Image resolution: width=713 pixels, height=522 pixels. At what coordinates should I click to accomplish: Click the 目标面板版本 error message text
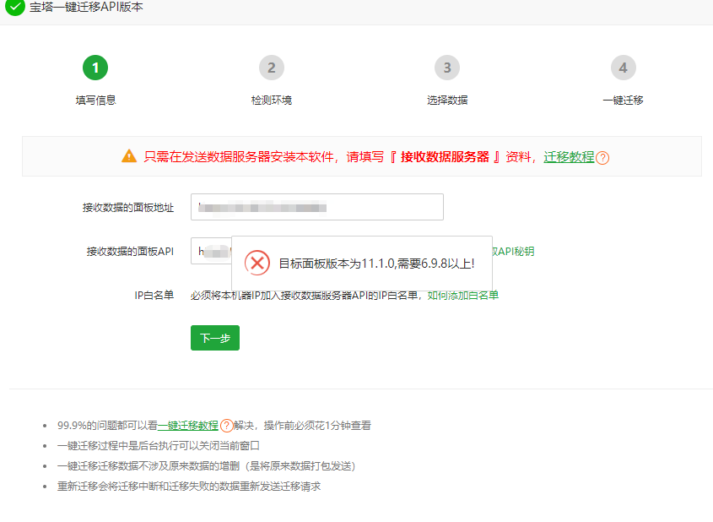(x=376, y=264)
